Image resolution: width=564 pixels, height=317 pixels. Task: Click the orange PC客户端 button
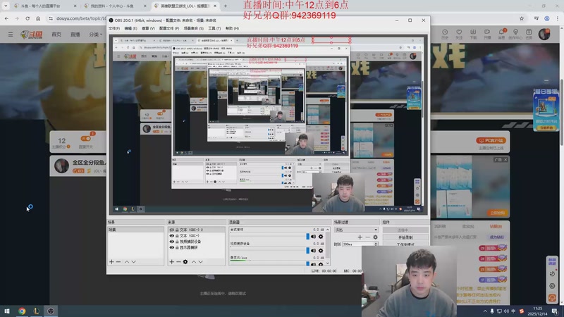coord(491,140)
